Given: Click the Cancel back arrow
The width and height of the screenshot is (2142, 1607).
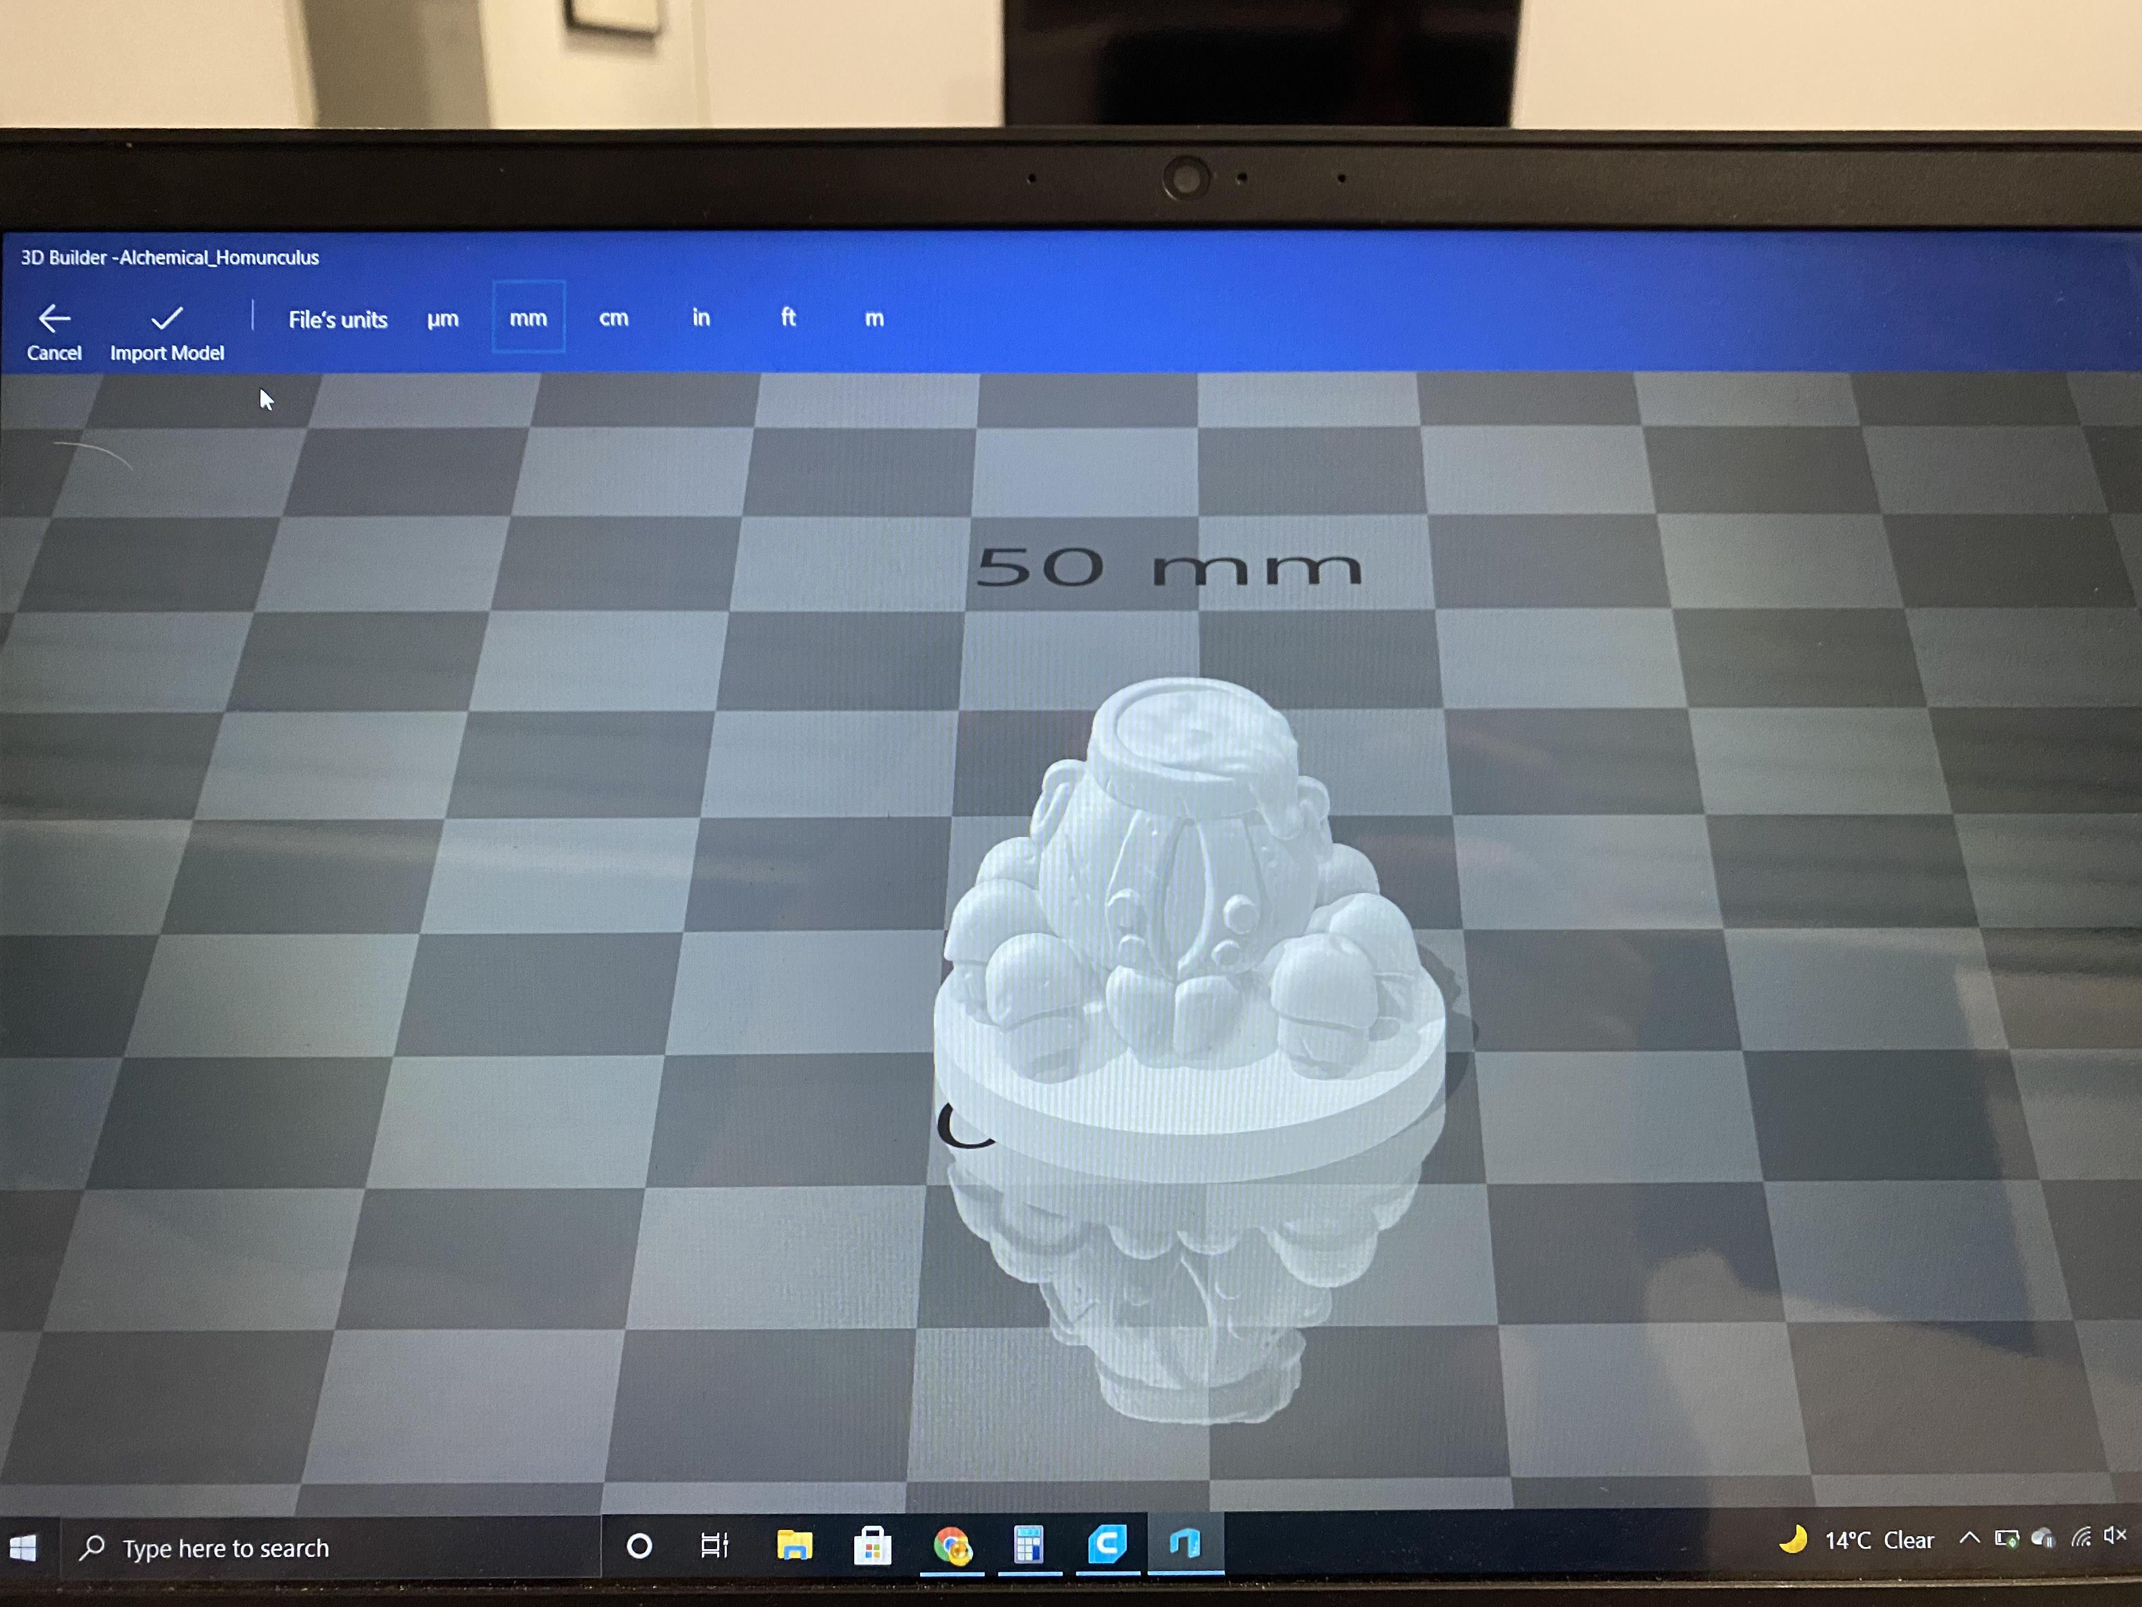Looking at the screenshot, I should coord(54,319).
